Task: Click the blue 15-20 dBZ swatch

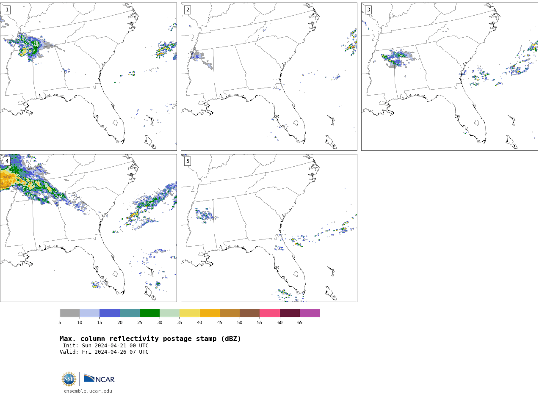Action: point(110,313)
